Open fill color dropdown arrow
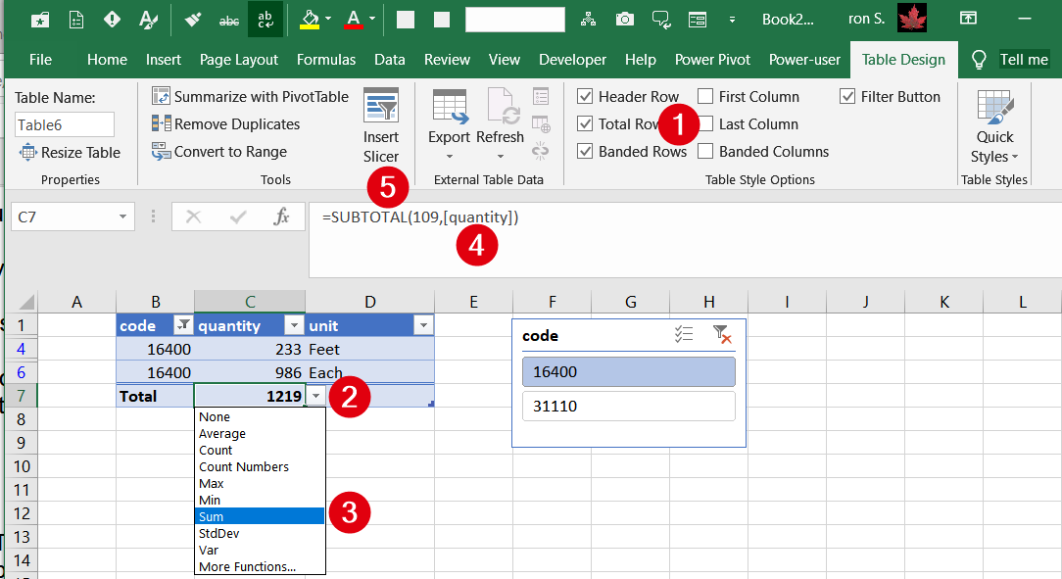 [328, 19]
